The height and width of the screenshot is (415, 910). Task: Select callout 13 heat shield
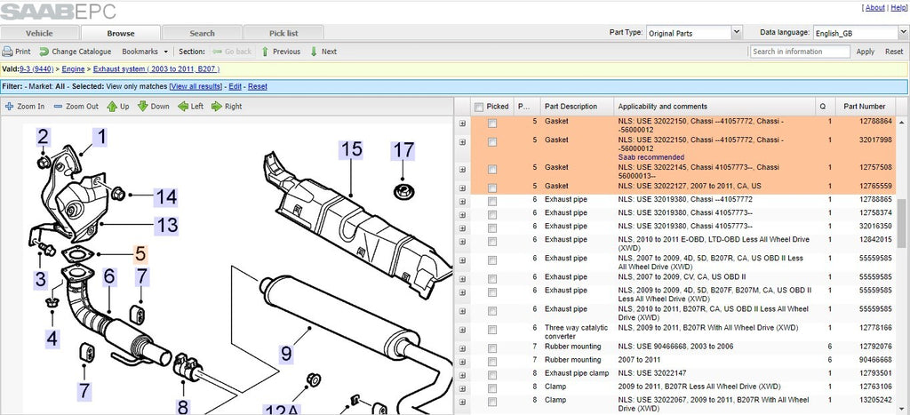pos(166,225)
